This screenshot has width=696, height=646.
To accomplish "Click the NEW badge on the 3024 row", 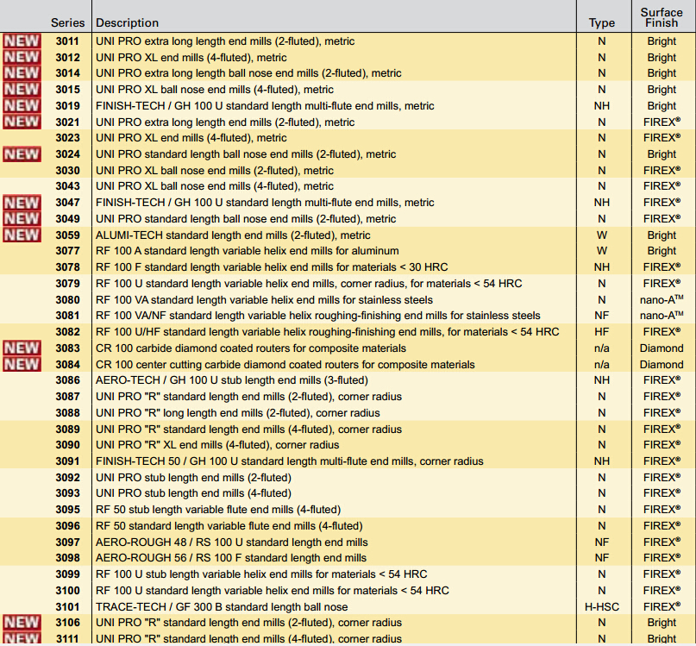I will pos(22,154).
